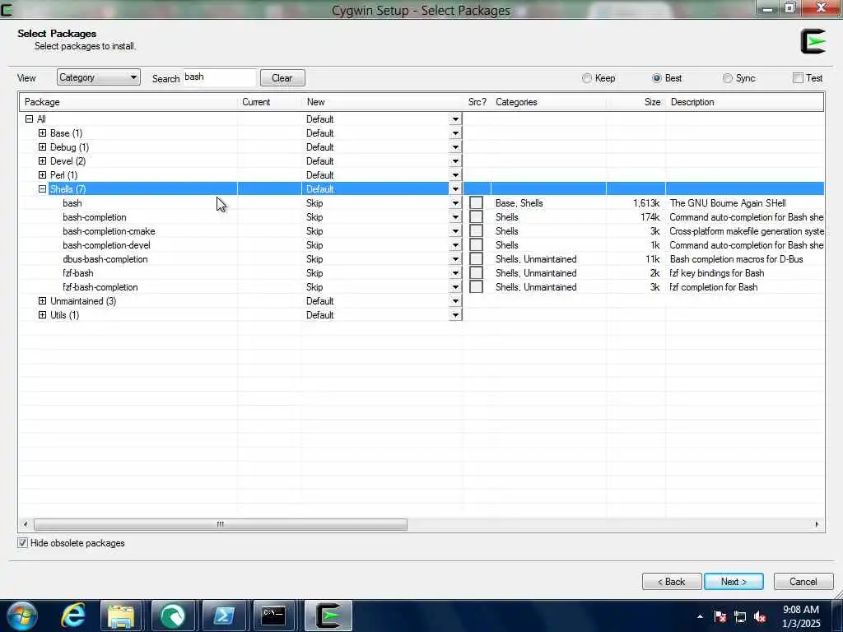Open version dropdown for fzf-bash

tap(455, 273)
